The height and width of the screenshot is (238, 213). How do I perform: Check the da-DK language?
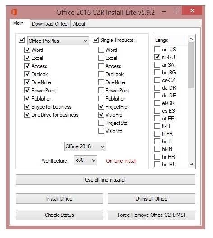pos(157,88)
